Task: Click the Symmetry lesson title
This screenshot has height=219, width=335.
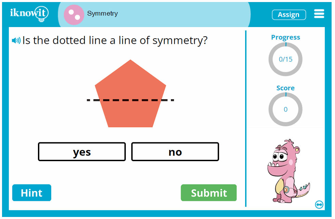Action: click(x=103, y=14)
